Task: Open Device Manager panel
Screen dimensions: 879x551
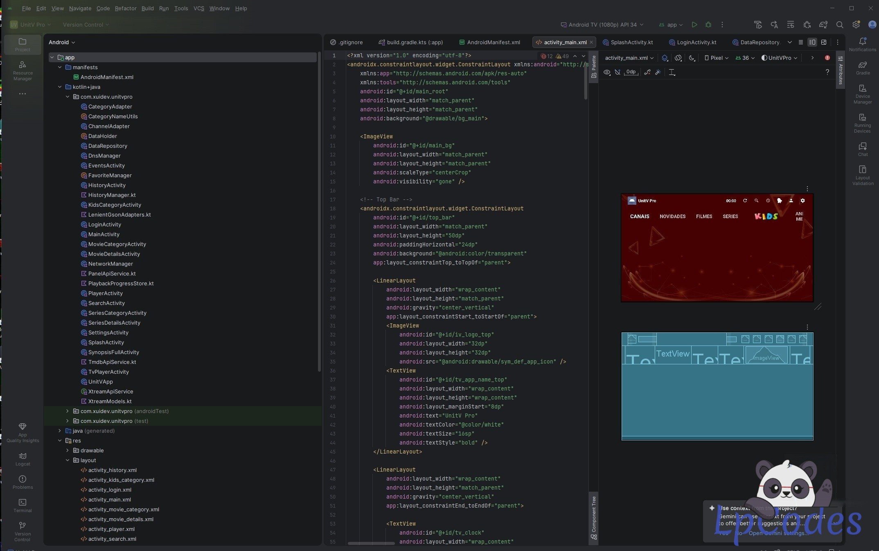Action: pyautogui.click(x=863, y=94)
